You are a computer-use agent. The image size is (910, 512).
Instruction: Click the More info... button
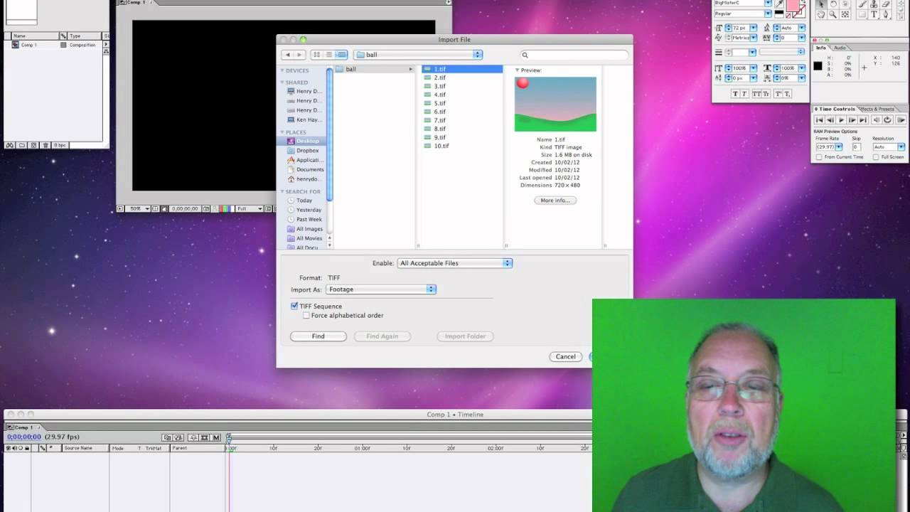pyautogui.click(x=555, y=201)
